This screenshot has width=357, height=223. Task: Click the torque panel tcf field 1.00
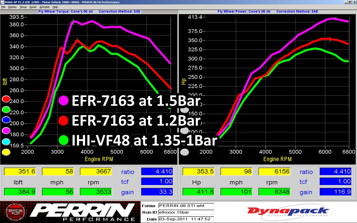157,181
